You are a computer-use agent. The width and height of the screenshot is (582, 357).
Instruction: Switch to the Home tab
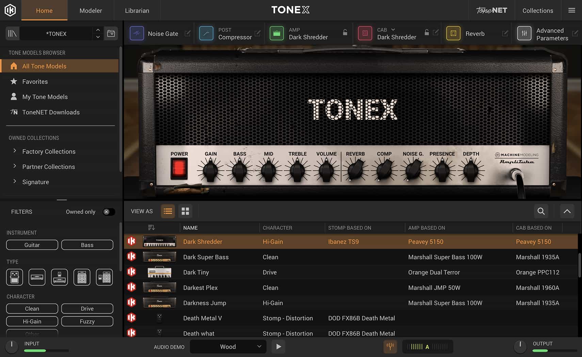point(44,11)
